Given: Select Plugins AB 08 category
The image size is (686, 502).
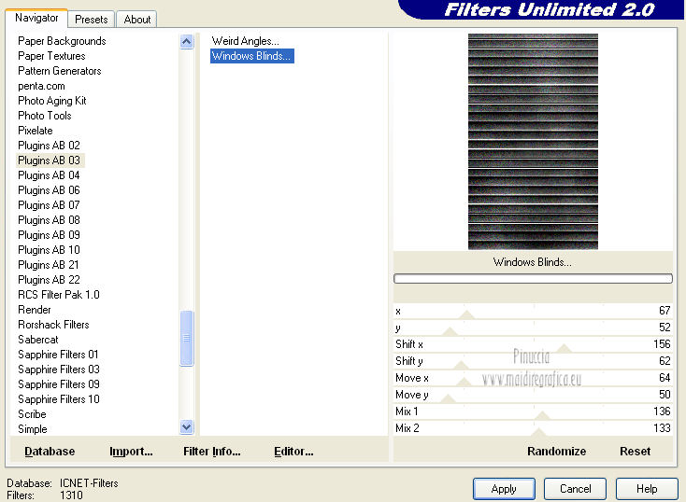Looking at the screenshot, I should [x=49, y=220].
